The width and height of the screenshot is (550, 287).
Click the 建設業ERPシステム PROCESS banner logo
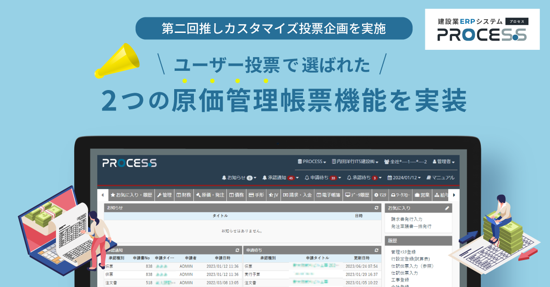click(482, 29)
